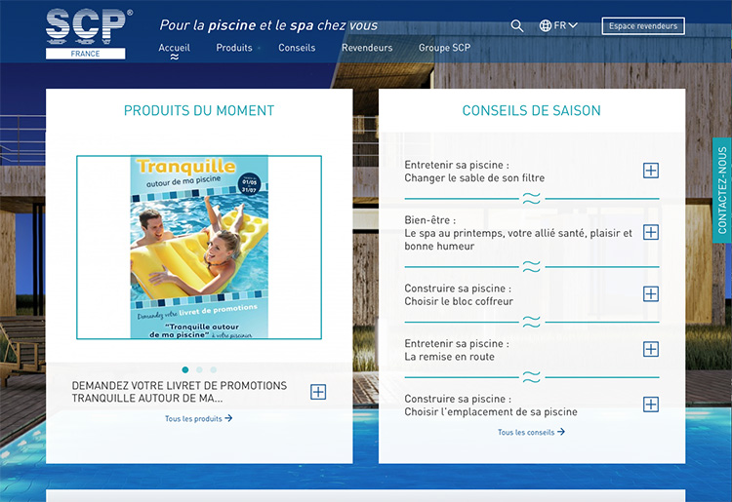Click arrow icon after Tous les produits
Screen dimensions: 732x502
[228, 418]
